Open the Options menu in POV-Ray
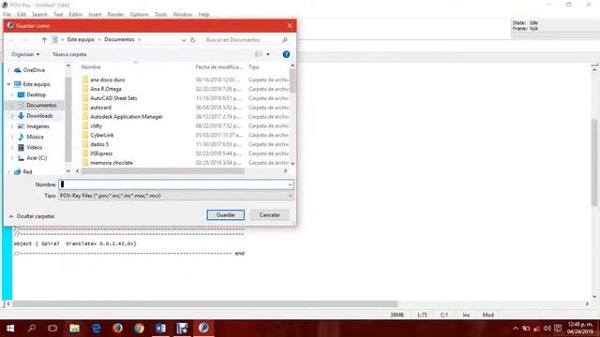The image size is (600, 337). [139, 15]
